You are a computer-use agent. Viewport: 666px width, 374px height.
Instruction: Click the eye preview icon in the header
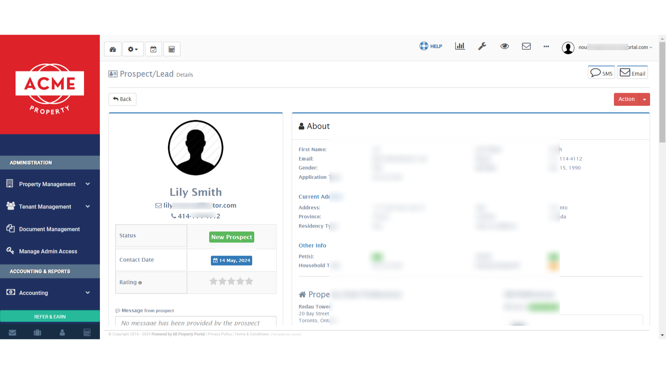tap(505, 46)
